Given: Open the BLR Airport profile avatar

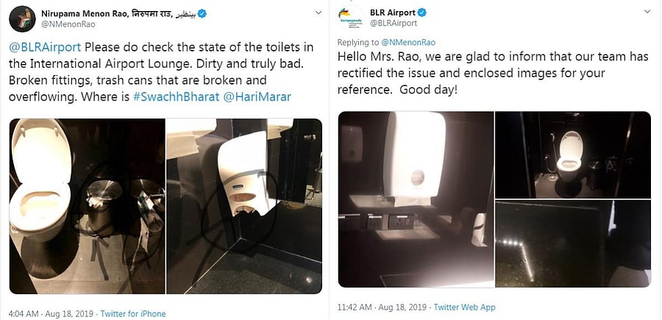Looking at the screenshot, I should click(350, 18).
